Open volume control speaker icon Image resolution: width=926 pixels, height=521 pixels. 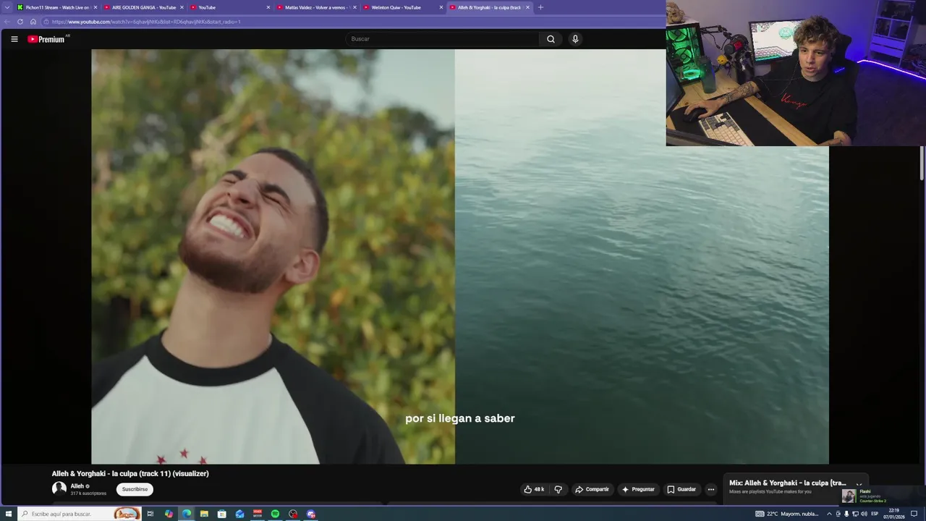(x=864, y=514)
